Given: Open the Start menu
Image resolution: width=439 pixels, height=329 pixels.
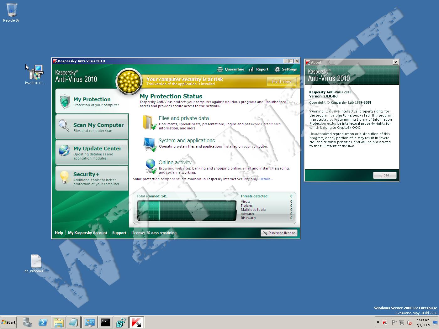Looking at the screenshot, I should pyautogui.click(x=9, y=322).
